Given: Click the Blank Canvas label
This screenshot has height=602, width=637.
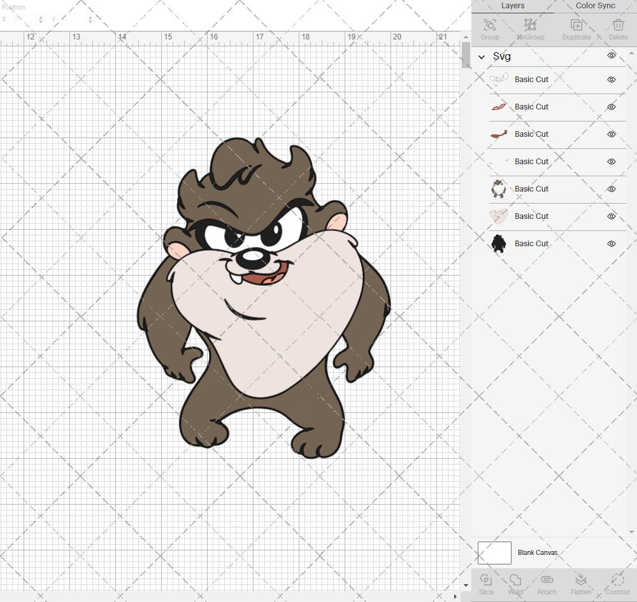Looking at the screenshot, I should click(538, 552).
